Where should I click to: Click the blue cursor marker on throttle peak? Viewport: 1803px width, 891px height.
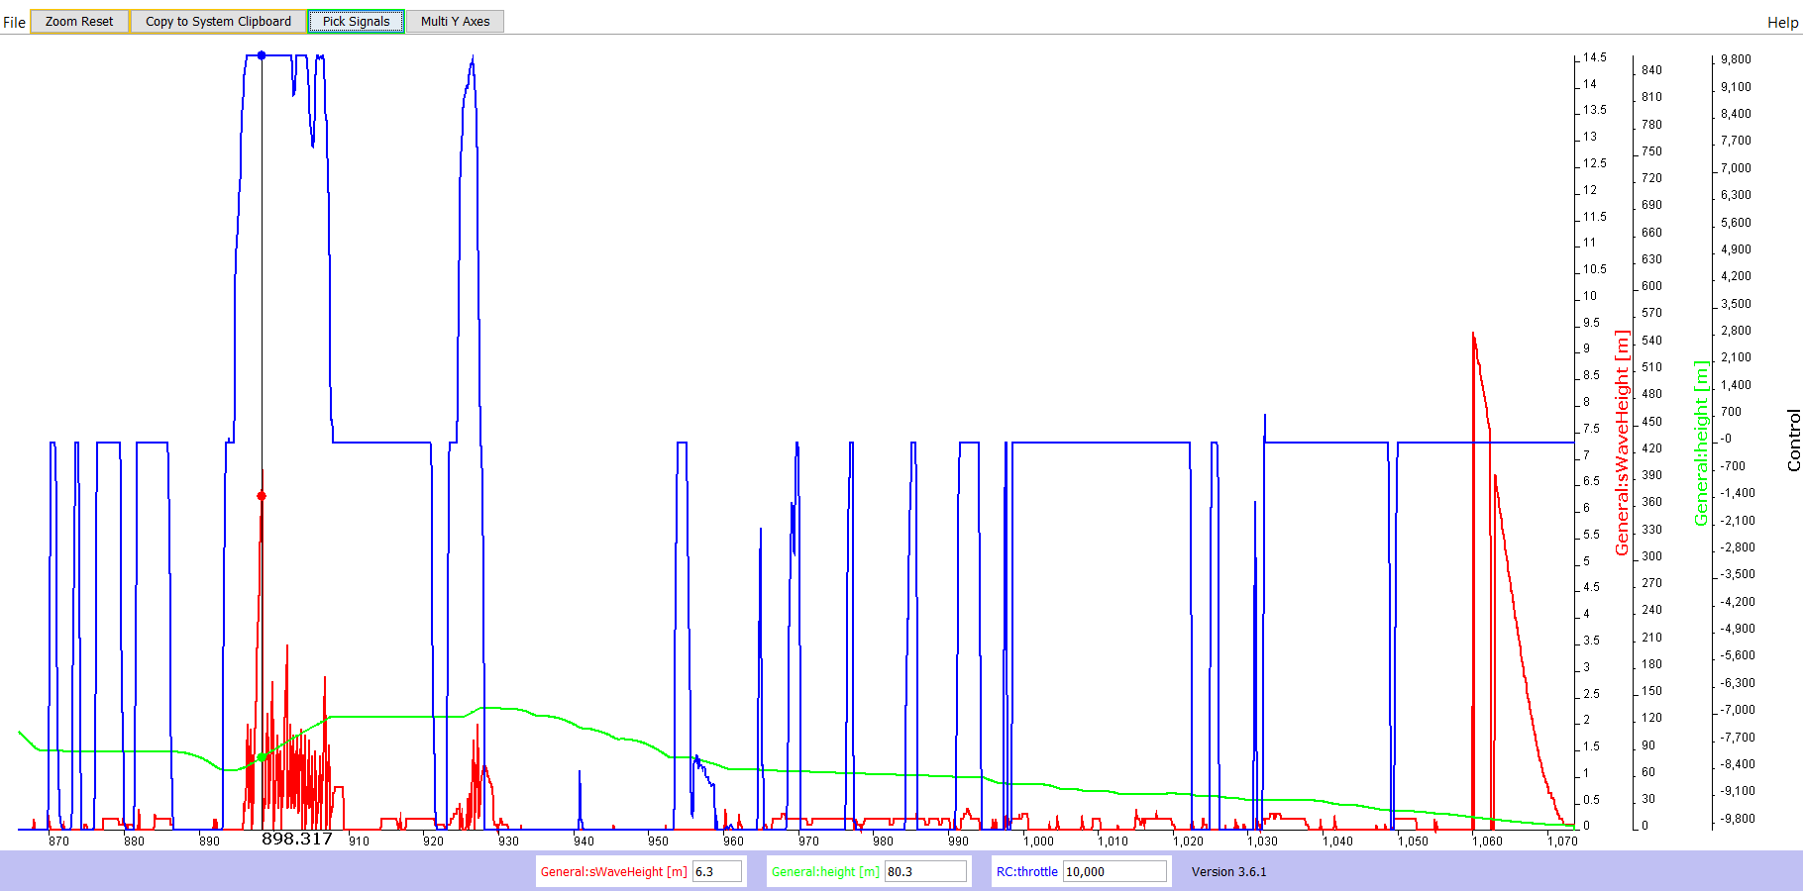click(x=262, y=55)
